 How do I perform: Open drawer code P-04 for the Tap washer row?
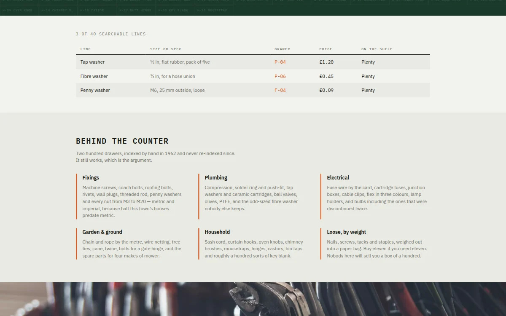(280, 62)
